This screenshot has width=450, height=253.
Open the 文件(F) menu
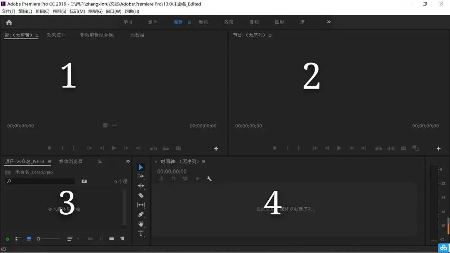[x=8, y=11]
